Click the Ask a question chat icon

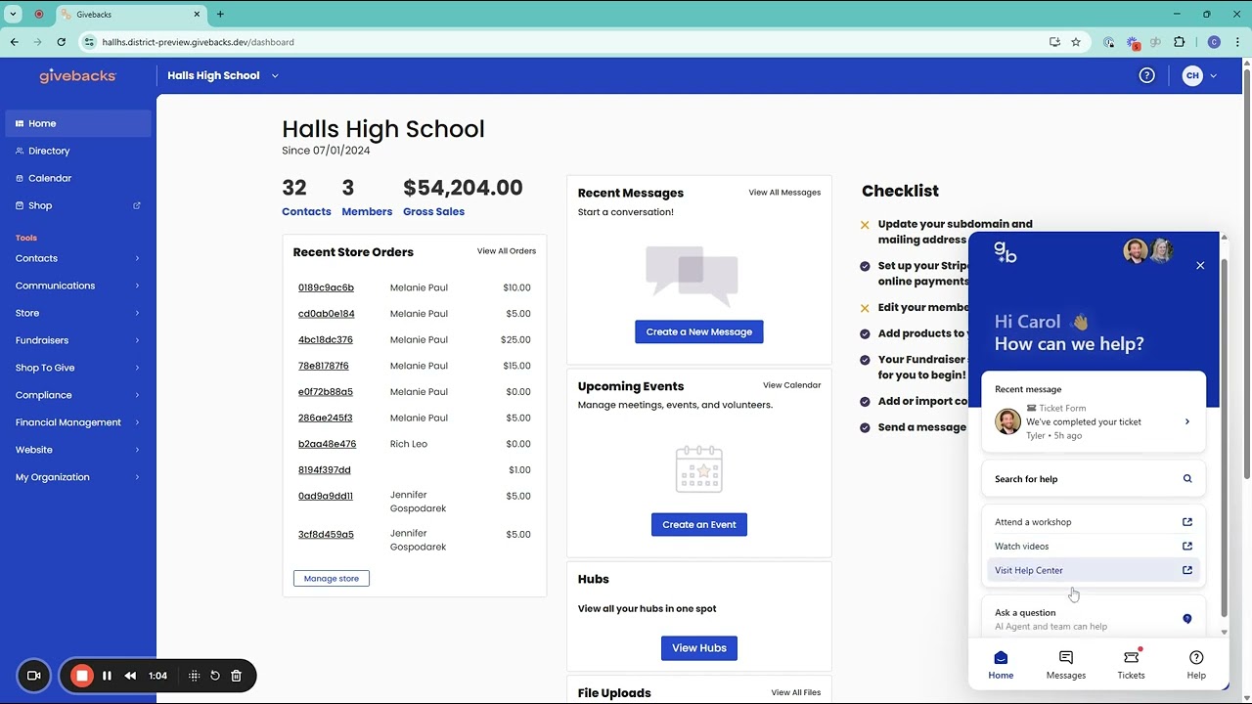pyautogui.click(x=1187, y=619)
